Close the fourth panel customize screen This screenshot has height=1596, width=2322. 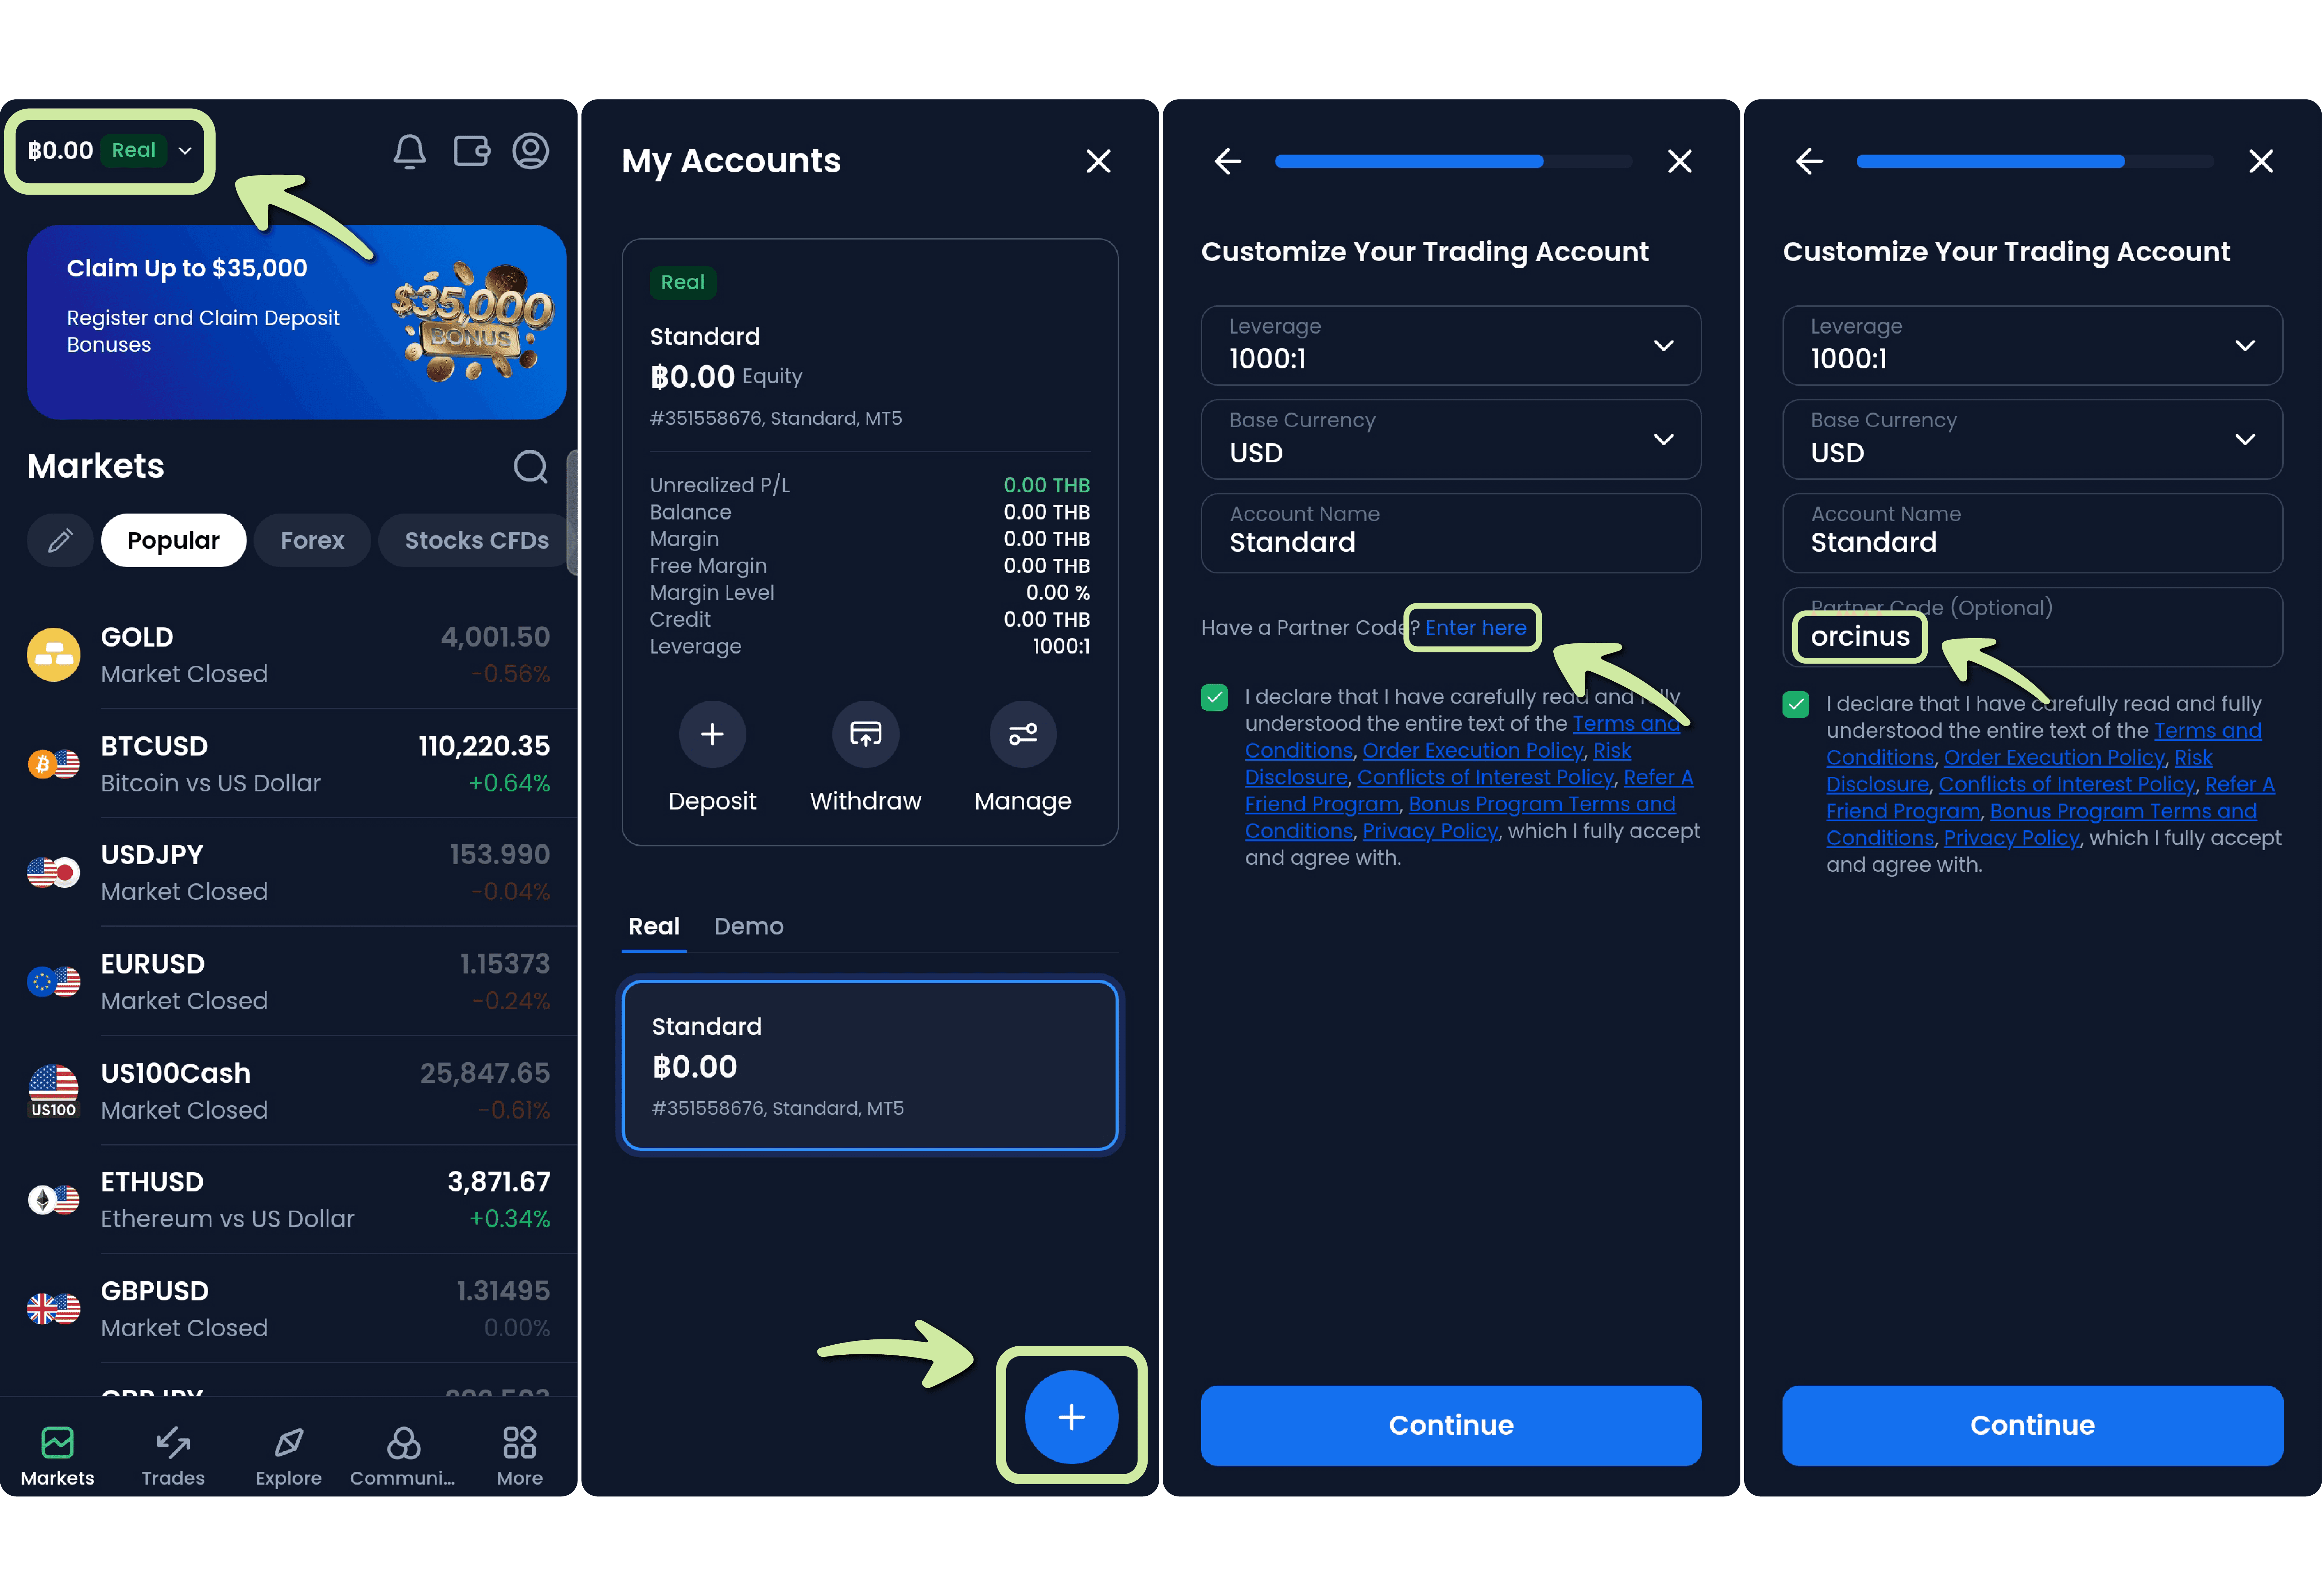click(x=2261, y=161)
